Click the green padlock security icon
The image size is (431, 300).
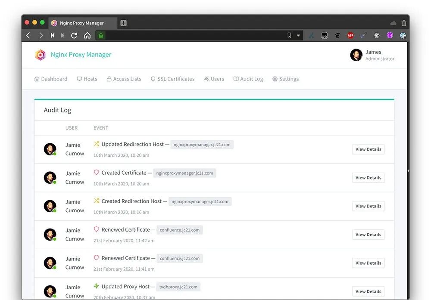101,35
